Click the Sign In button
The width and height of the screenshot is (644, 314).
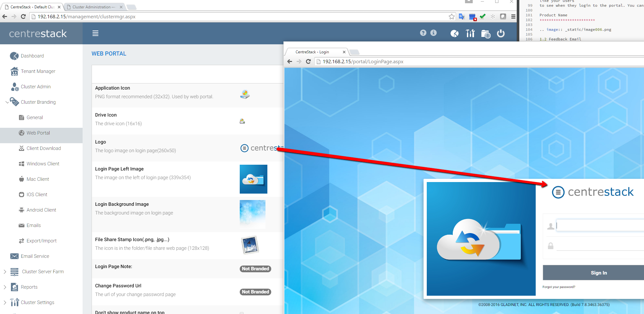(594, 273)
